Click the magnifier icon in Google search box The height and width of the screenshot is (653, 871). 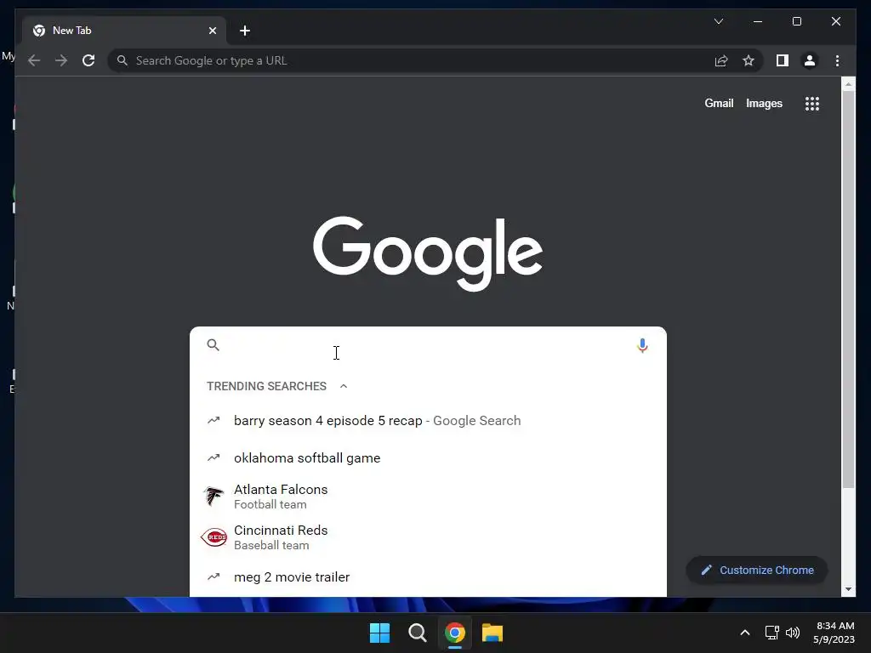coord(213,345)
